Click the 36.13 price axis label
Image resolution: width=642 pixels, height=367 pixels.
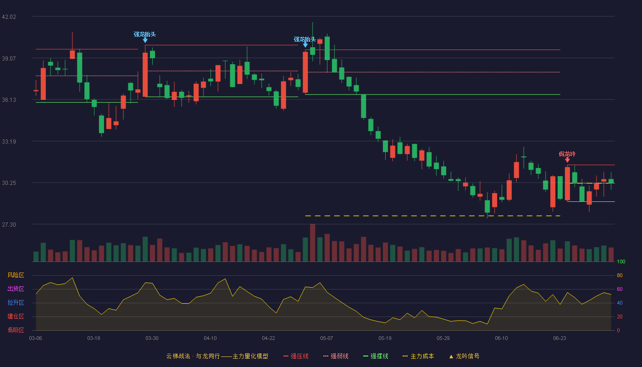9,100
